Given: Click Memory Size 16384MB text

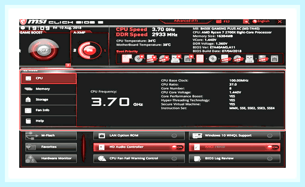Looking at the screenshot, I should coord(213,36).
